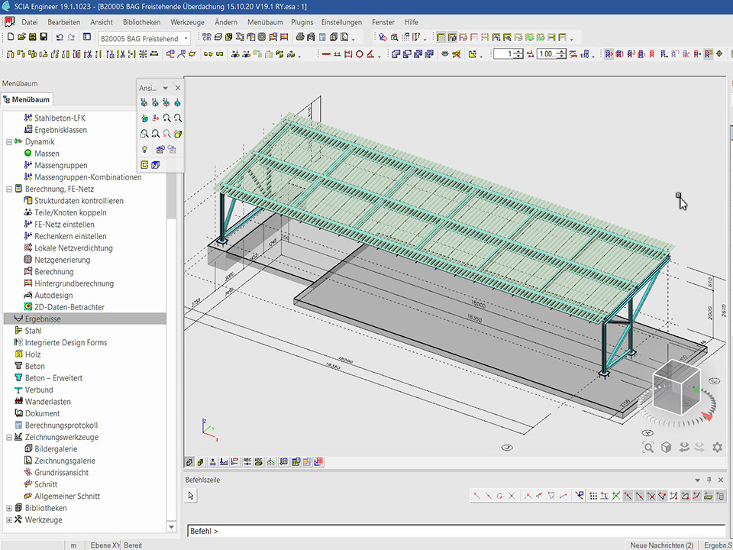Open the Einstellungen menu
The width and height of the screenshot is (733, 550).
[342, 22]
